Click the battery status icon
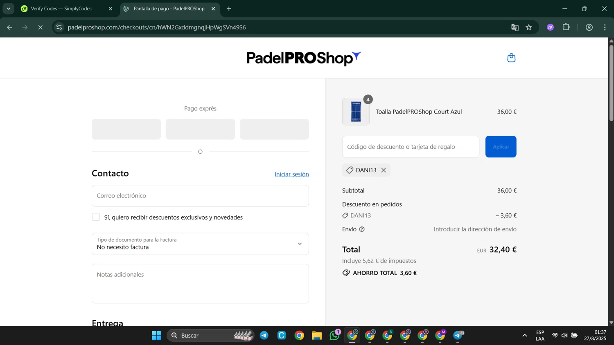 pyautogui.click(x=574, y=336)
